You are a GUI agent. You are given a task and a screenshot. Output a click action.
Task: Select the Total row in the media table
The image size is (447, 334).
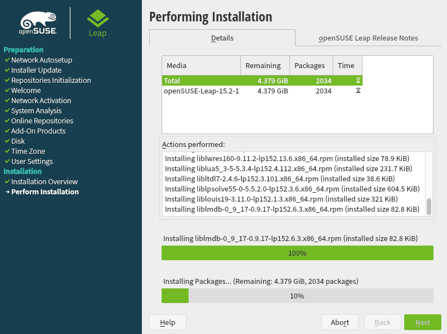click(x=262, y=81)
